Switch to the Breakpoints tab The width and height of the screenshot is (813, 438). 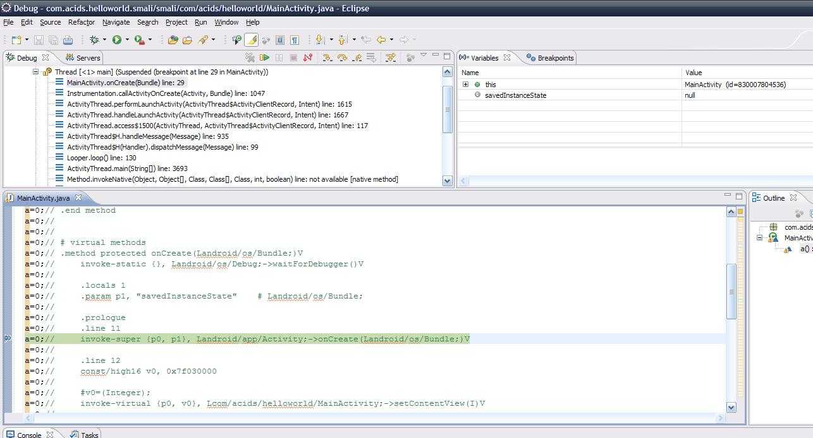[550, 58]
